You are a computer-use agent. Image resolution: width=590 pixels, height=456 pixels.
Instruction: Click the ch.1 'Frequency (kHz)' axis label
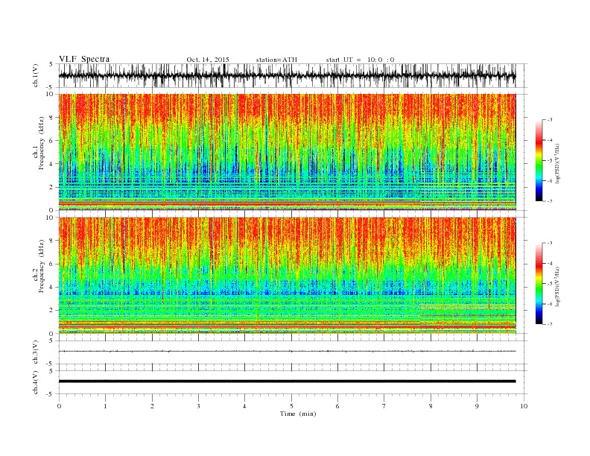click(42, 143)
